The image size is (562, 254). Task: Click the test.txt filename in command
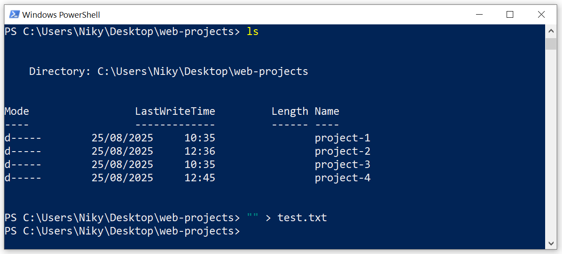click(302, 218)
